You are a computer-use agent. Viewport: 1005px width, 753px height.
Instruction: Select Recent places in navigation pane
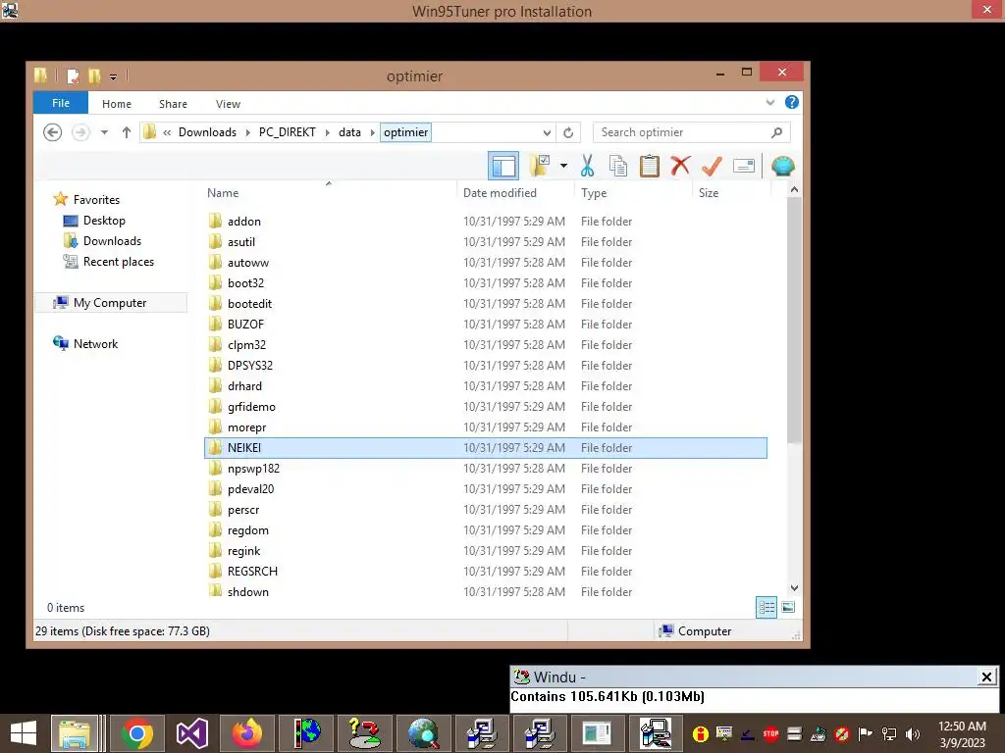point(119,262)
